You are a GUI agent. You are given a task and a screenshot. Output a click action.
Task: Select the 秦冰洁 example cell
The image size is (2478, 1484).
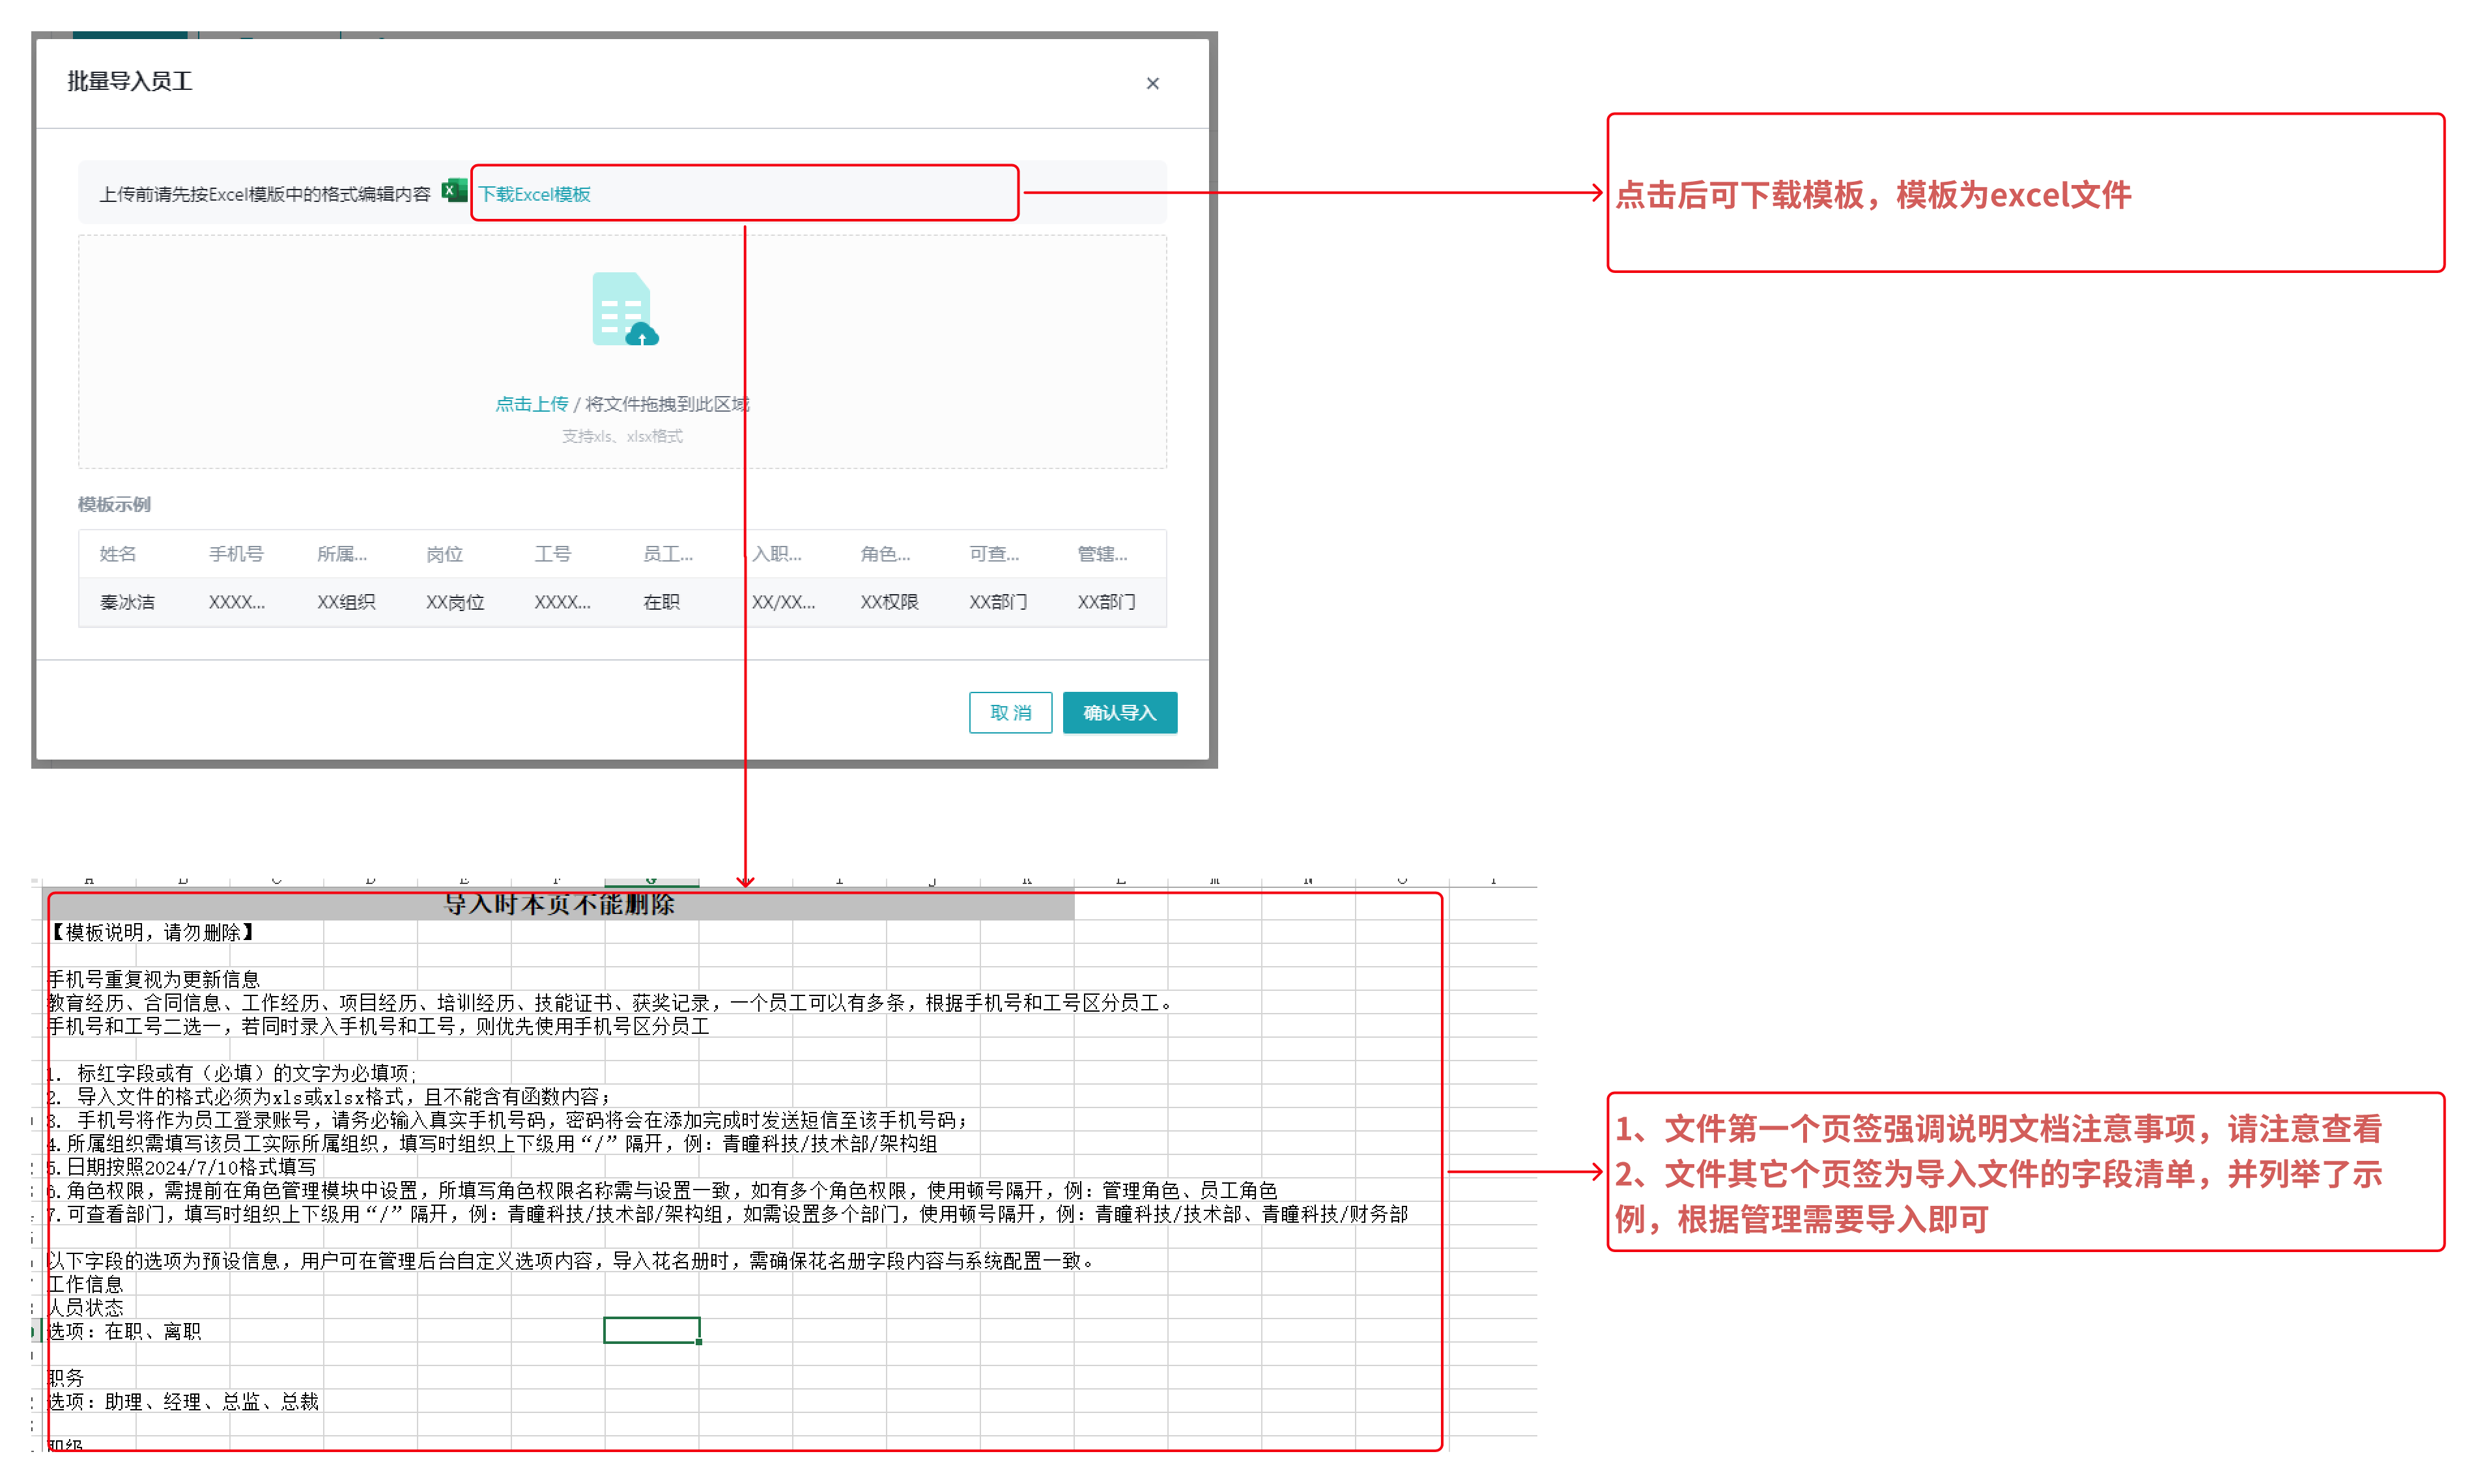tap(127, 602)
